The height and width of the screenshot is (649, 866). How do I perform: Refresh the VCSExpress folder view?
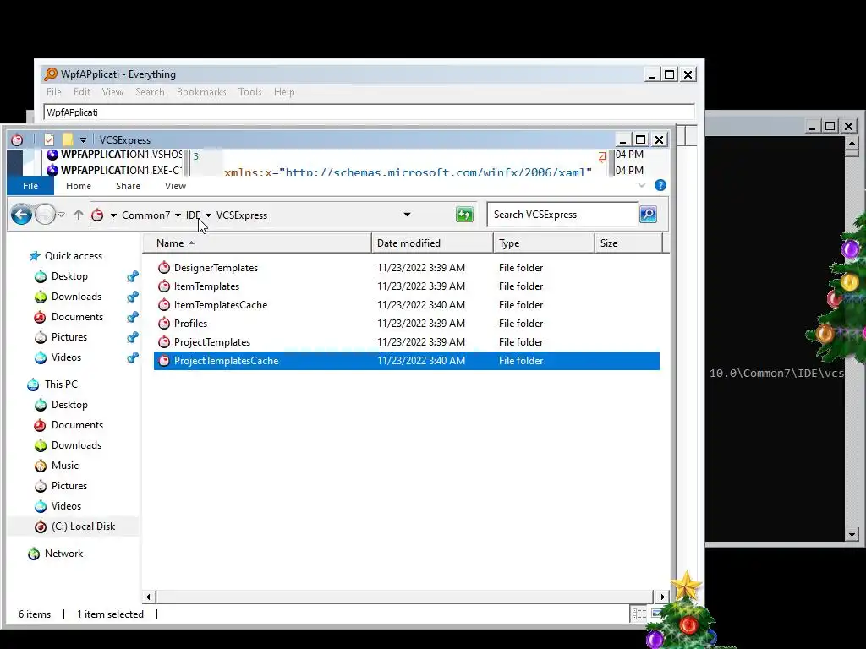click(464, 215)
